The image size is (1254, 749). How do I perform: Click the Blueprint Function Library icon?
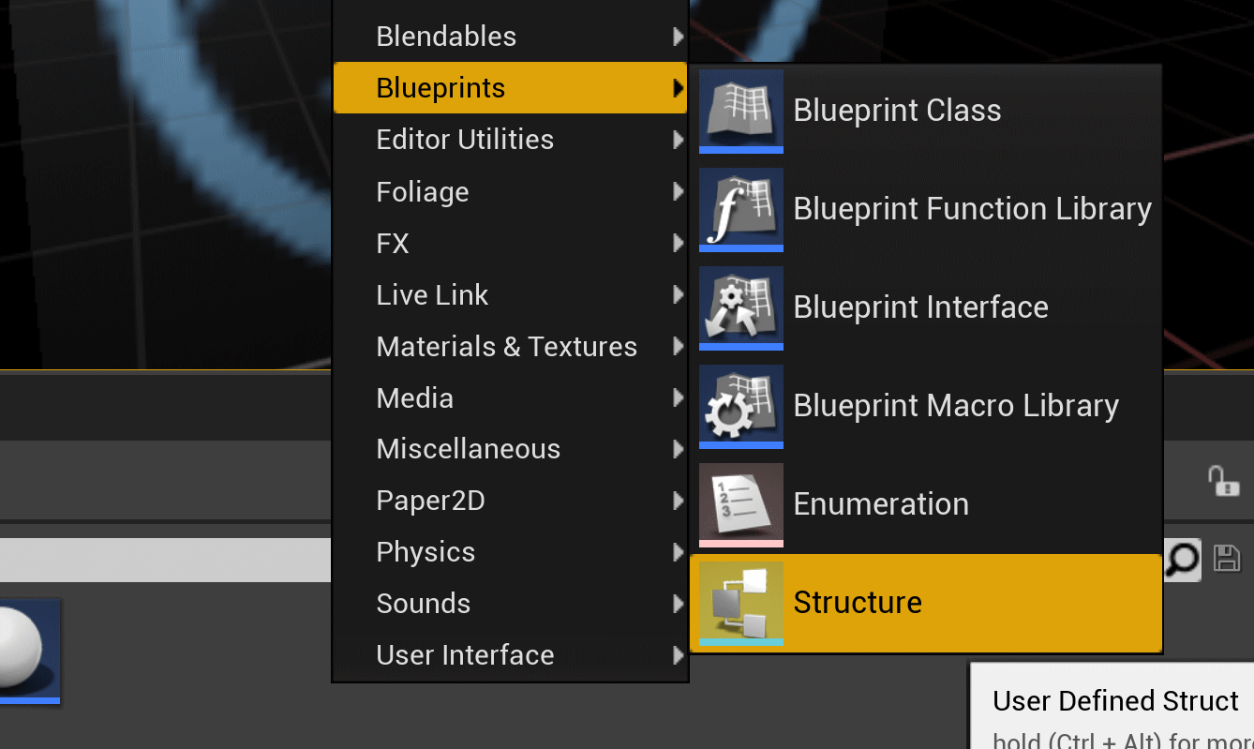[740, 209]
